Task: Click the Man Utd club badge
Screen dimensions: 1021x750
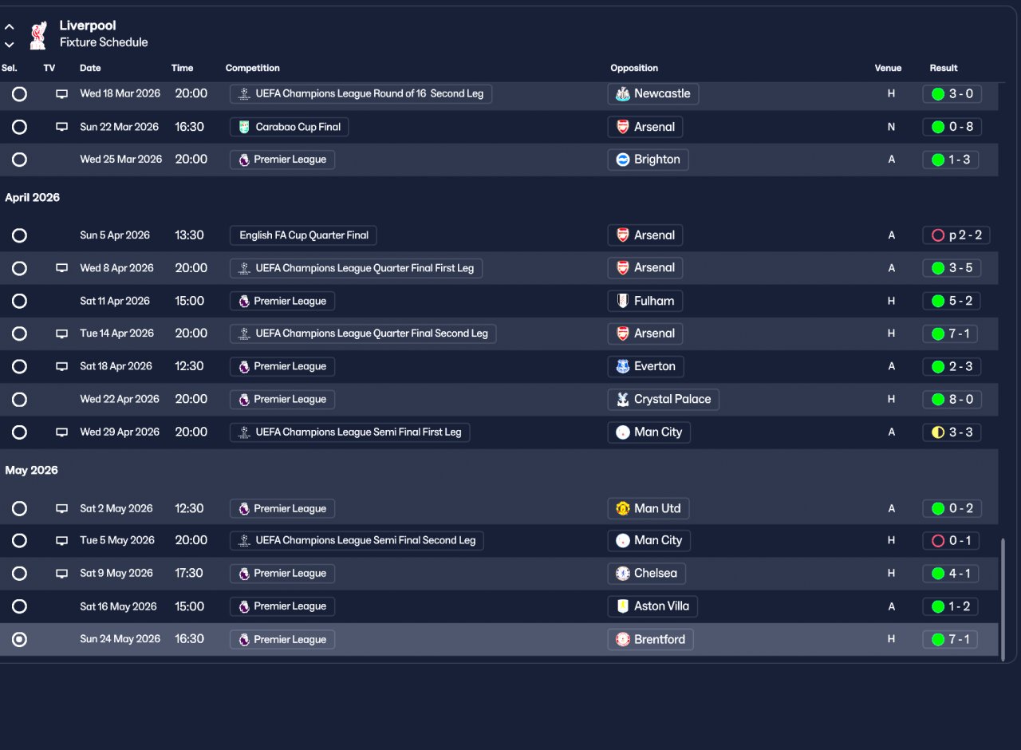Action: [x=623, y=508]
